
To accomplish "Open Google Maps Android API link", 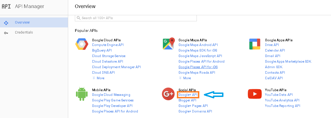I will 198,45.
